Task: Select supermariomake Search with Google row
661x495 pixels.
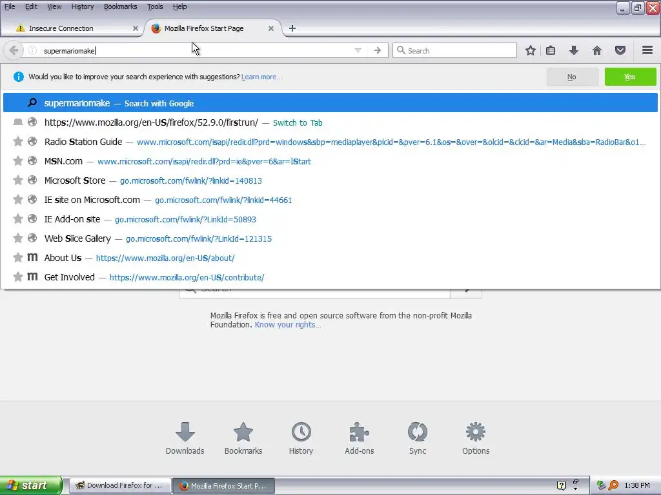Action: (x=330, y=103)
